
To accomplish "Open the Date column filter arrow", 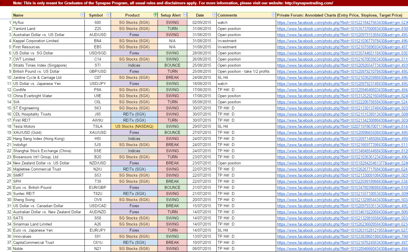I will pyautogui.click(x=214, y=15).
